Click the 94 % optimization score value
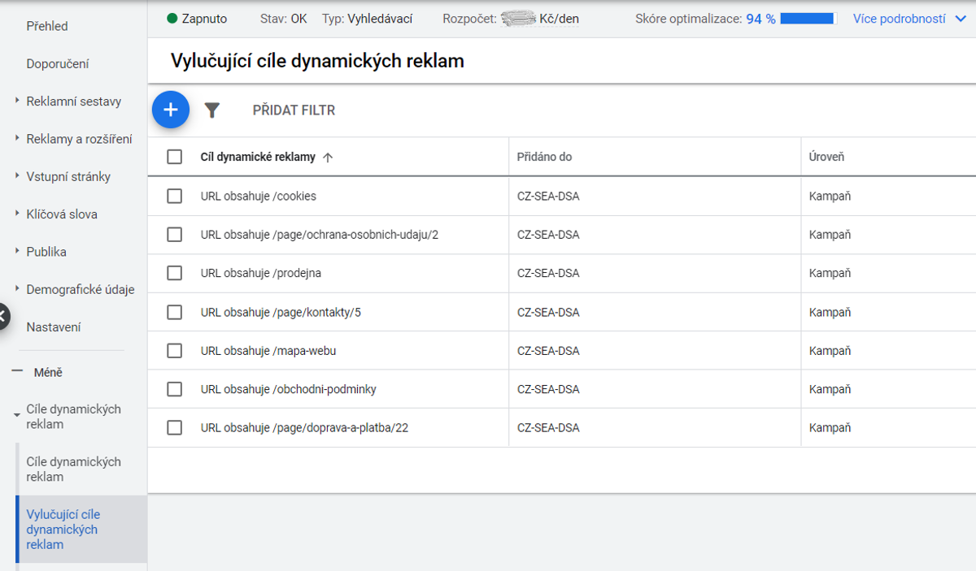Viewport: 976px width, 571px height. click(x=760, y=19)
